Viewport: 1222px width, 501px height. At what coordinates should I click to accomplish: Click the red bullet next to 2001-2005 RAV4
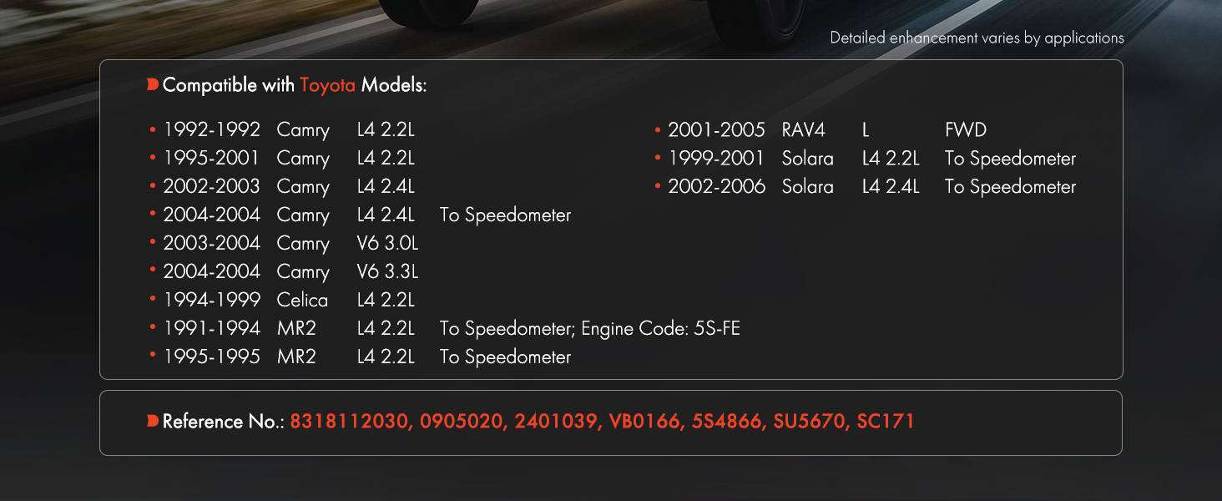[x=659, y=130]
